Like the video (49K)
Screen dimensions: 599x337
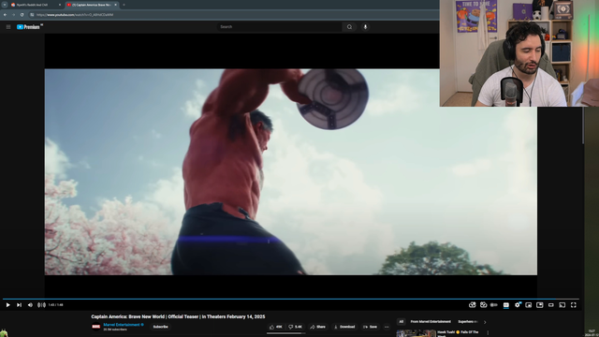click(276, 327)
